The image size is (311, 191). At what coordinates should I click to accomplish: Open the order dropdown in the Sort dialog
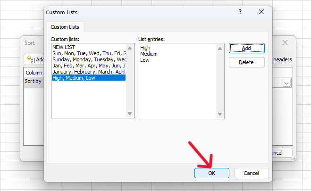[x=286, y=83]
